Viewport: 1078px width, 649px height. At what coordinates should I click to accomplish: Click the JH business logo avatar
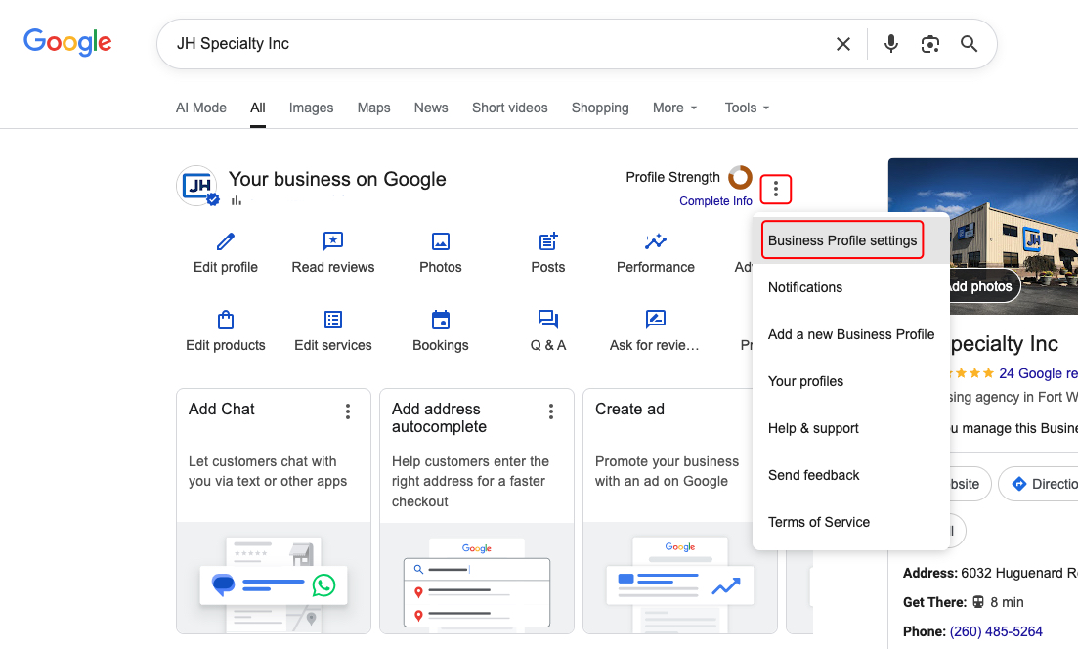click(x=197, y=186)
